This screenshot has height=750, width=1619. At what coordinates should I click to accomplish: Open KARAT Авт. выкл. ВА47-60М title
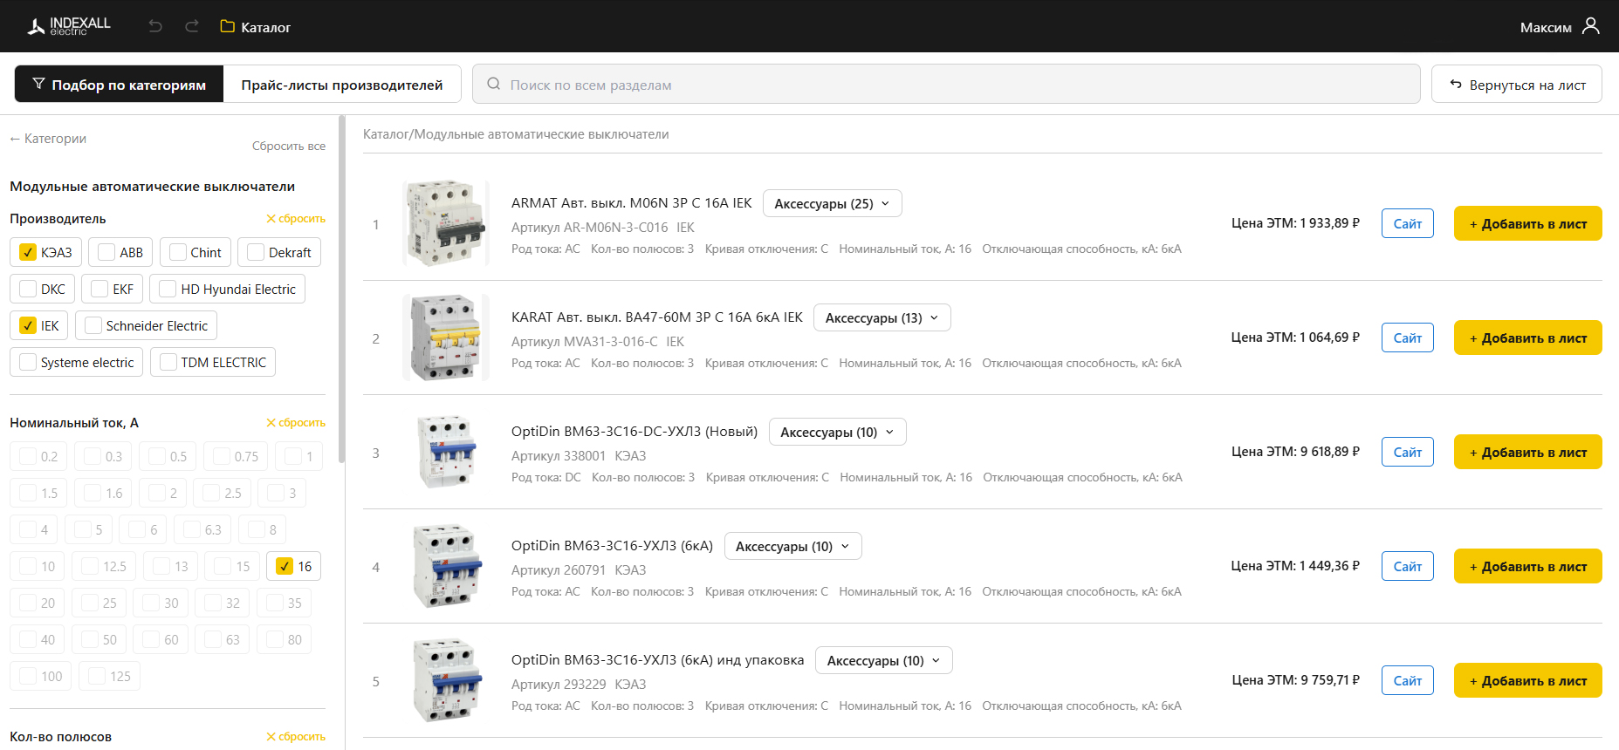click(x=656, y=317)
